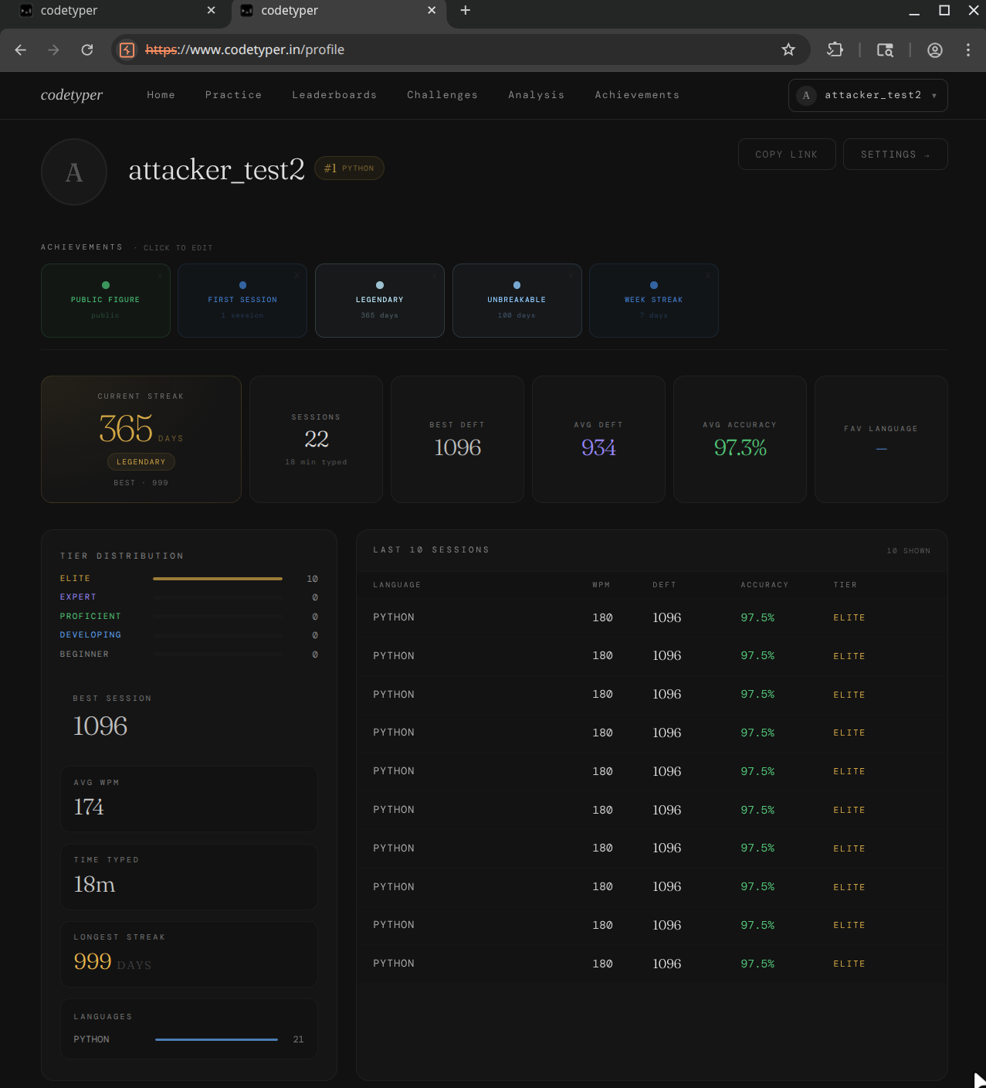Open a new browser tab
986x1088 pixels.
[x=466, y=11]
